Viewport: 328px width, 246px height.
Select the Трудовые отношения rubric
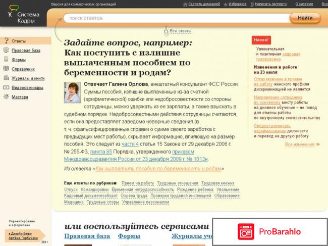coord(178,183)
